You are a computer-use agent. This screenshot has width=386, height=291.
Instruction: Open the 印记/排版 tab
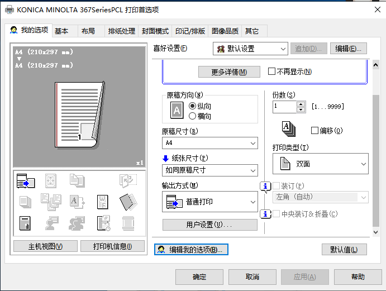point(190,31)
